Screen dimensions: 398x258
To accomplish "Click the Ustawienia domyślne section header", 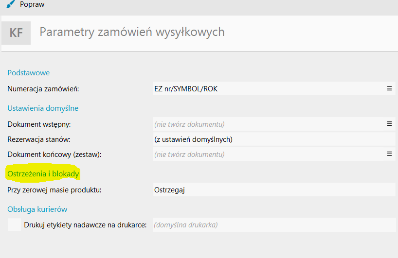I will pos(43,108).
